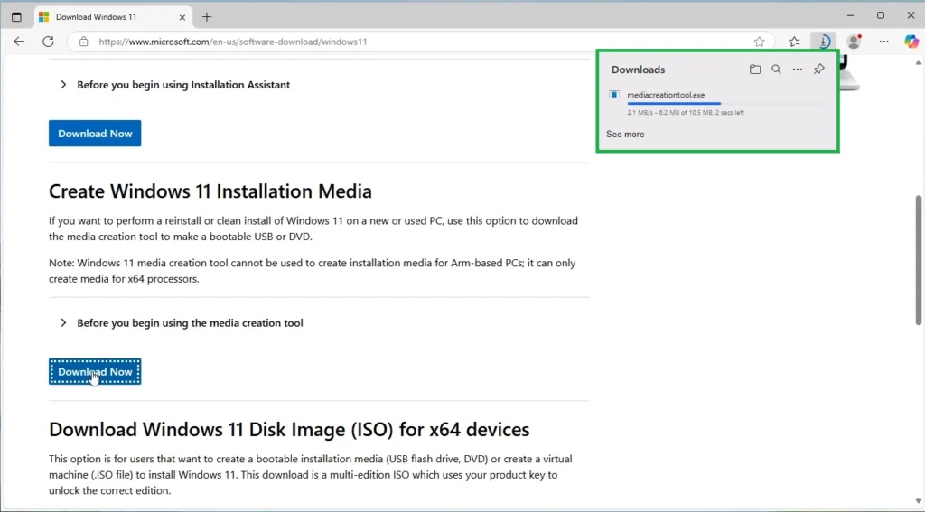Screen dimensions: 925x512
Task: View site information lock icon
Action: (84, 42)
